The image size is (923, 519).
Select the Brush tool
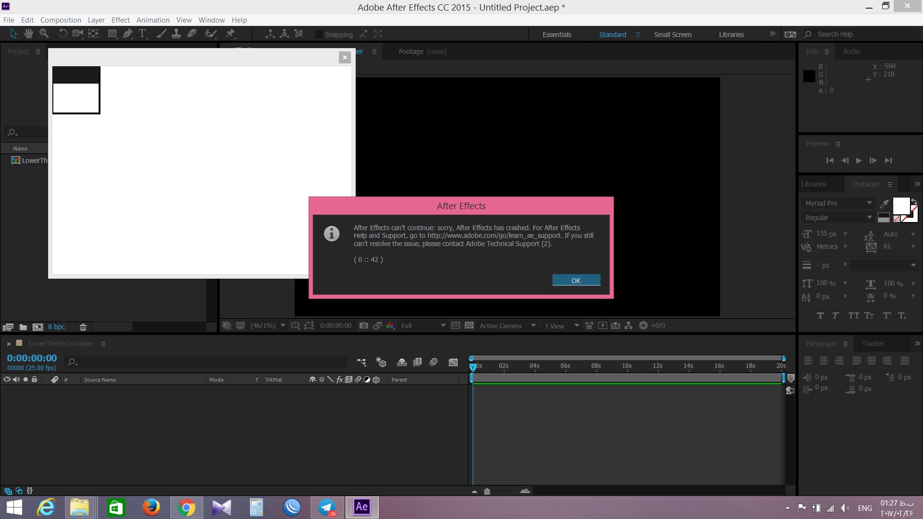click(162, 34)
